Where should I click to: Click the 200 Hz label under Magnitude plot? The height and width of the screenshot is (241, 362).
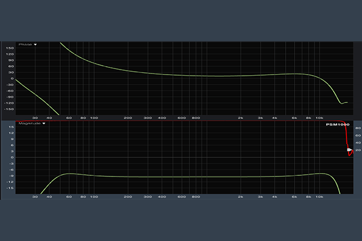128,197
